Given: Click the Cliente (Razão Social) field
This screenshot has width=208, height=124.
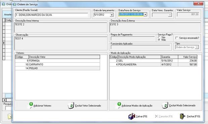Looking at the screenshot, I should 52,15.
